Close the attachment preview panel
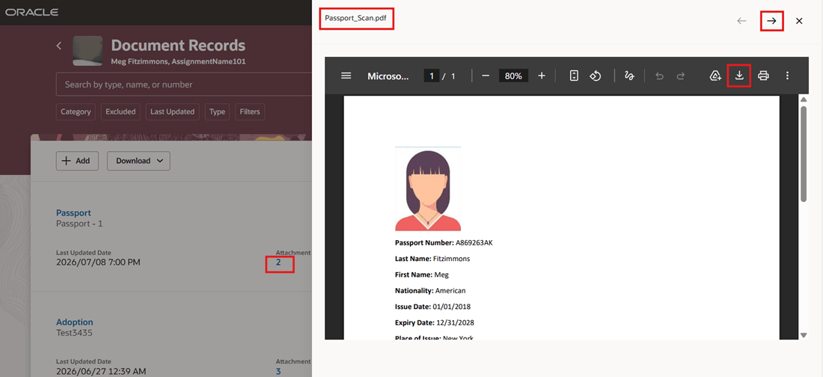Image resolution: width=823 pixels, height=377 pixels. (x=799, y=21)
